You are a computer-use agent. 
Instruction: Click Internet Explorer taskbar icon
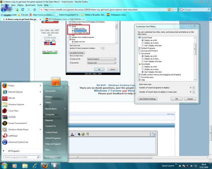35,166
